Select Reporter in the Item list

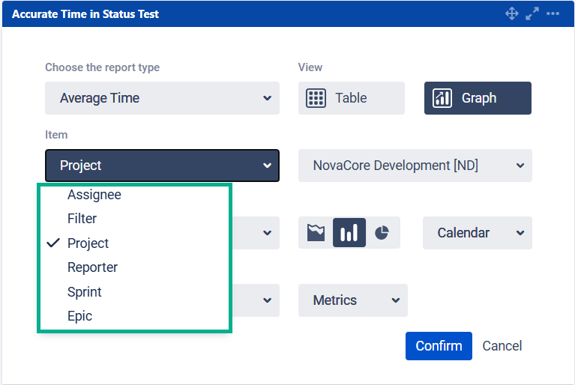[x=92, y=267]
